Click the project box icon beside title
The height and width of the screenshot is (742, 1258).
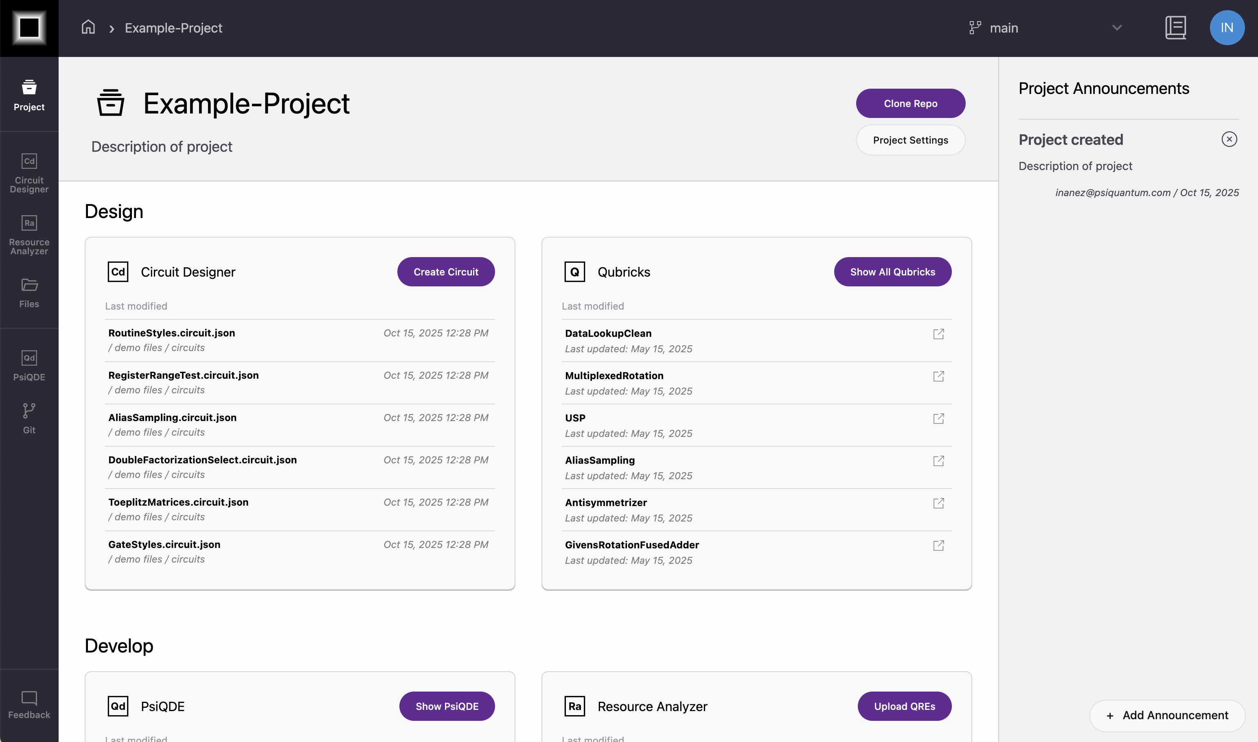pos(110,103)
